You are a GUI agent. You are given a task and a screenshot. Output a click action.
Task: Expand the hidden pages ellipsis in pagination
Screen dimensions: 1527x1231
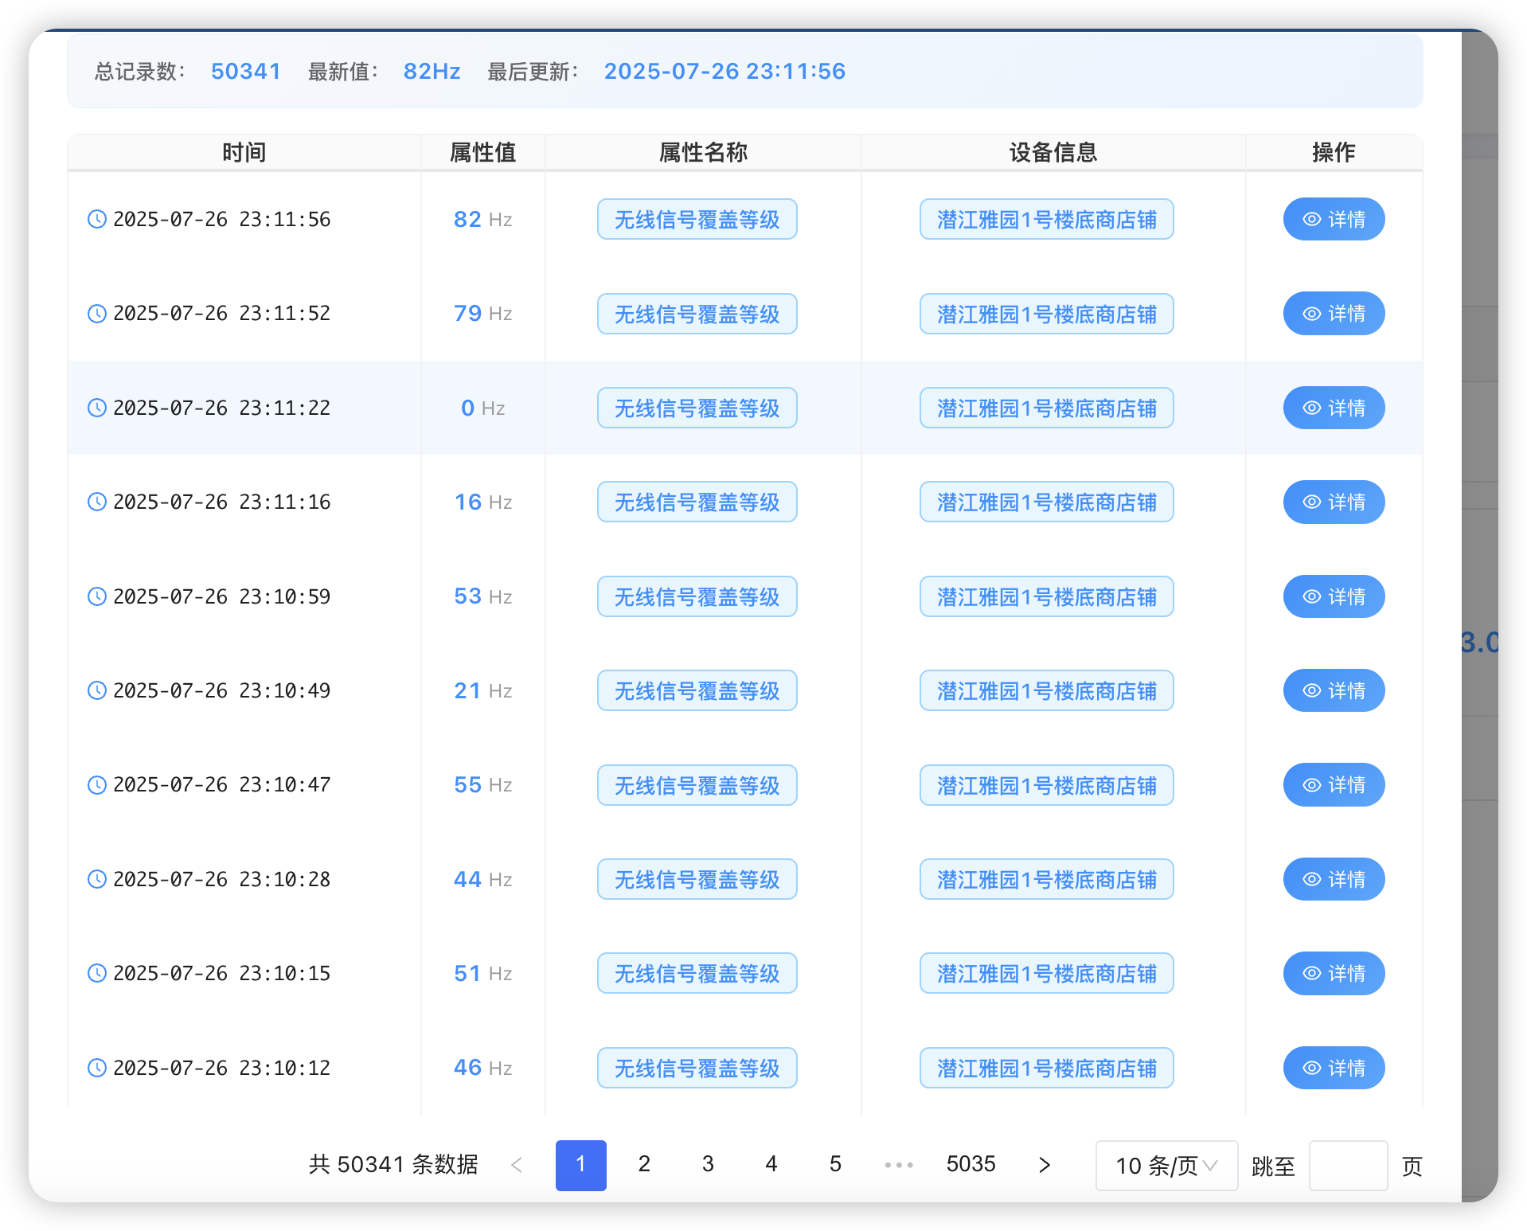coord(899,1164)
